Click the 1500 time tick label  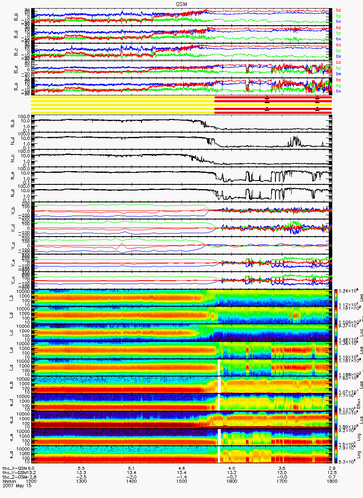[181, 481]
